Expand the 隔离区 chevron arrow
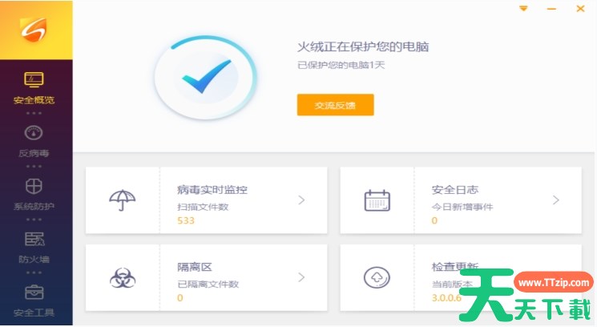 pyautogui.click(x=301, y=277)
